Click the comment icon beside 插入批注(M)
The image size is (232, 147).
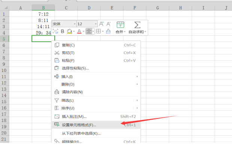point(57,116)
